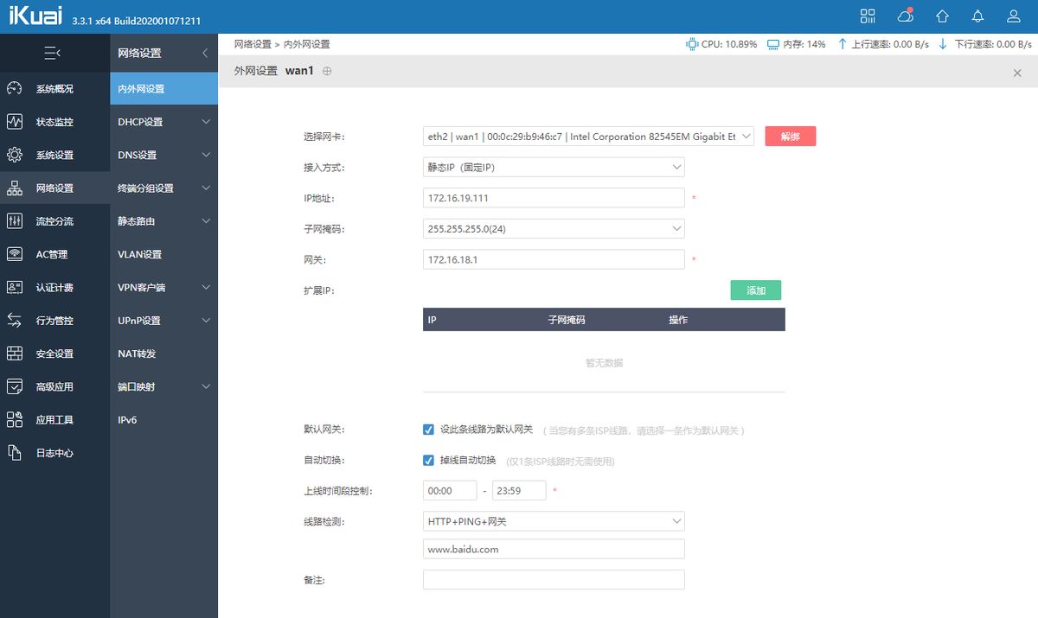
Task: Click the IP table column header
Action: click(x=432, y=320)
